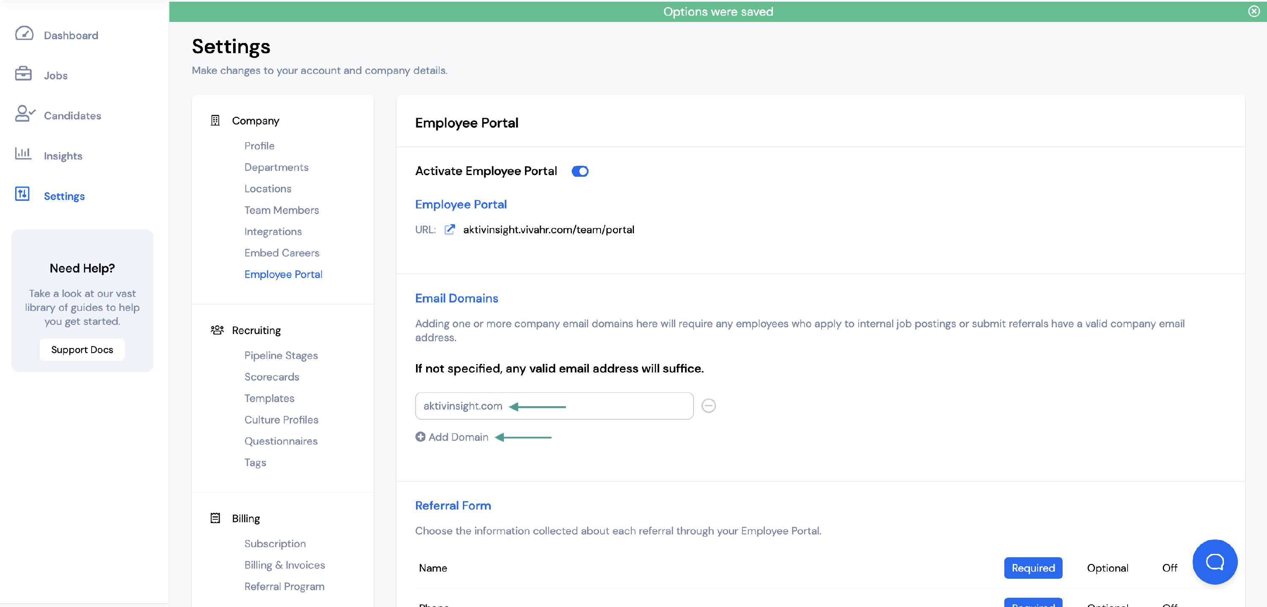Click the Candidates person icon

(x=24, y=113)
